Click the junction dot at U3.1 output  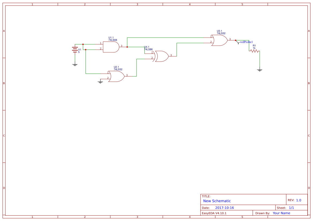(x=236, y=40)
